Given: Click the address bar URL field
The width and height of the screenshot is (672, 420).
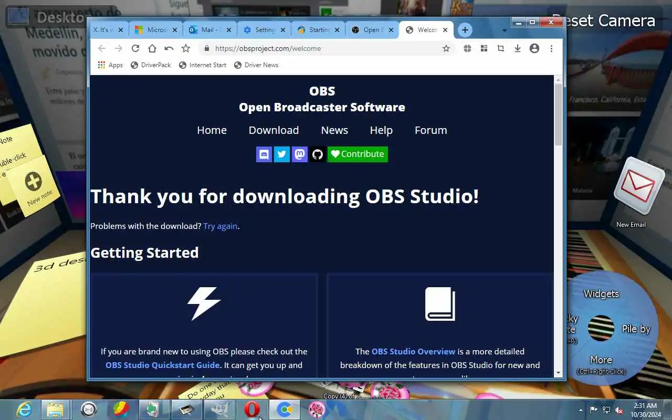Looking at the screenshot, I should click(325, 48).
